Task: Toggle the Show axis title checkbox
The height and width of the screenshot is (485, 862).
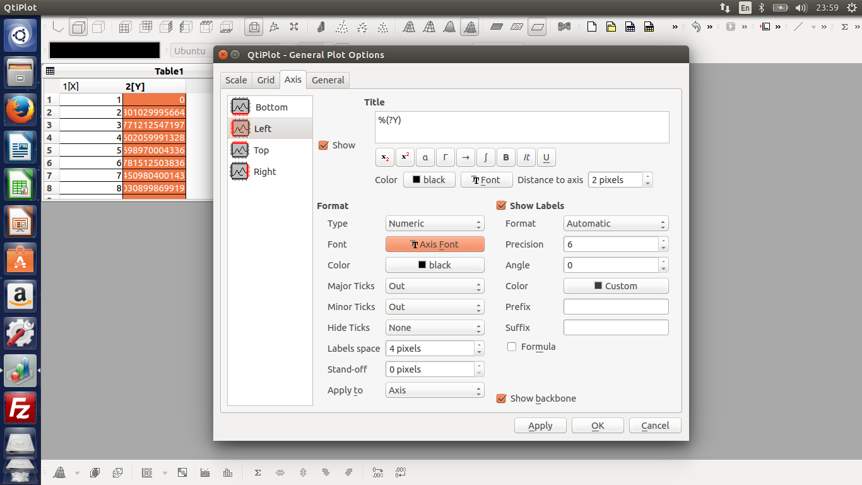Action: coord(324,145)
